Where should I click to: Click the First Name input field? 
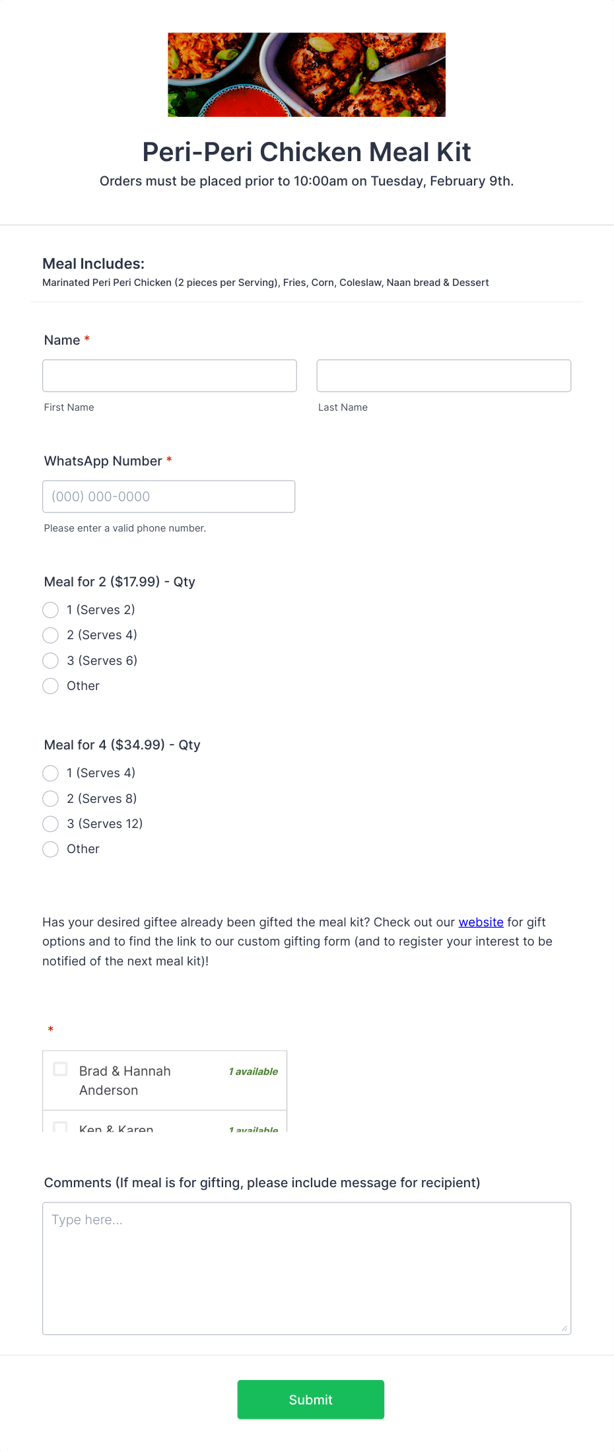[169, 375]
